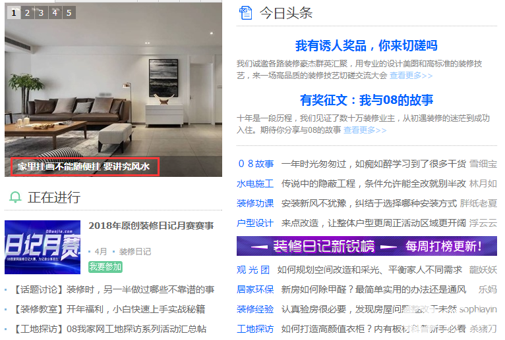Click 查看更多 under 装修技艺切磋 paragraph
Screen dimensions: 505x340
tap(411, 76)
